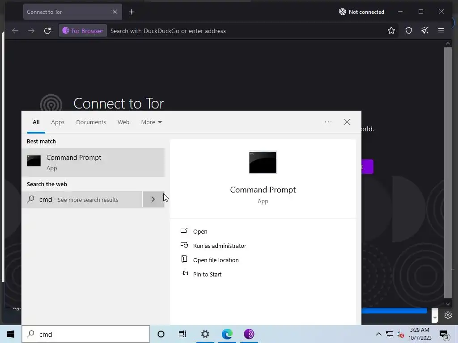Click the New Identity broom icon
Image resolution: width=458 pixels, height=343 pixels.
(x=425, y=30)
